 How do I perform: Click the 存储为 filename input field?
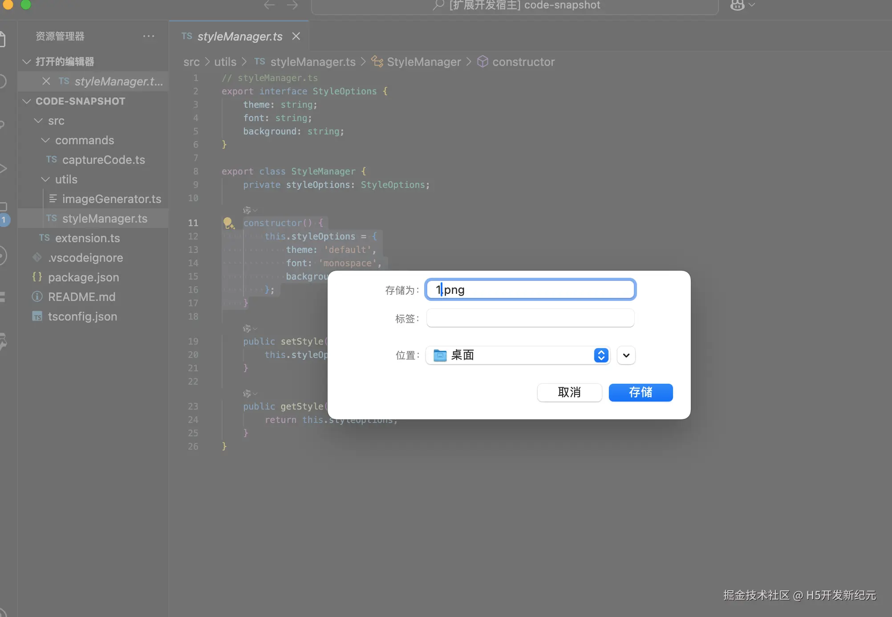pos(530,290)
